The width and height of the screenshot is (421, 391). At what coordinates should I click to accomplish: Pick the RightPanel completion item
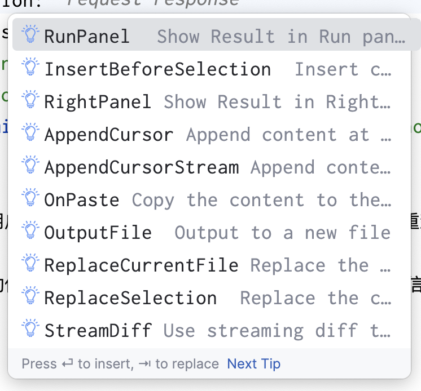click(x=98, y=102)
